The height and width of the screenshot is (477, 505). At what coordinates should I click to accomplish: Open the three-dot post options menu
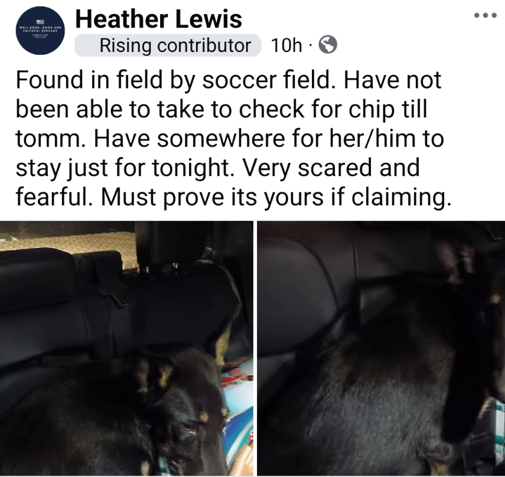(486, 15)
